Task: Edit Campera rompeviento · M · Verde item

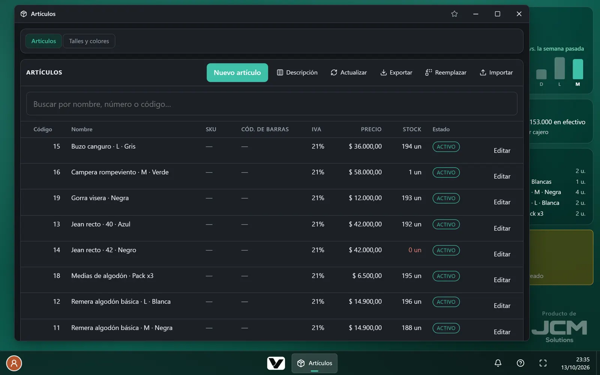Action: point(502,176)
